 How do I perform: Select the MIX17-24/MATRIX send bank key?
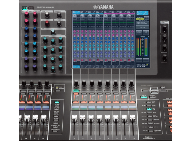pyautogui.click(x=31, y=8)
